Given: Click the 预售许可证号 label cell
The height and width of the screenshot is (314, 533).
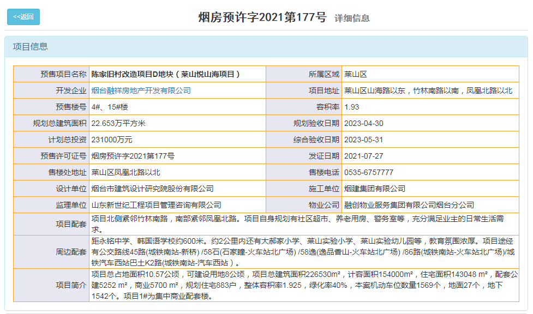Looking at the screenshot, I should click(51, 156).
